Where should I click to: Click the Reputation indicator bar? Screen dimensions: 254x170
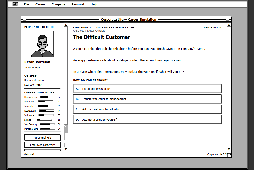(47, 110)
